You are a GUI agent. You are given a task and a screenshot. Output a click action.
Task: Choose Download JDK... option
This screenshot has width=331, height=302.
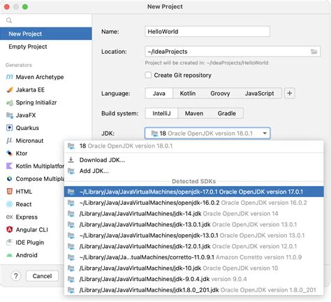(x=194, y=160)
